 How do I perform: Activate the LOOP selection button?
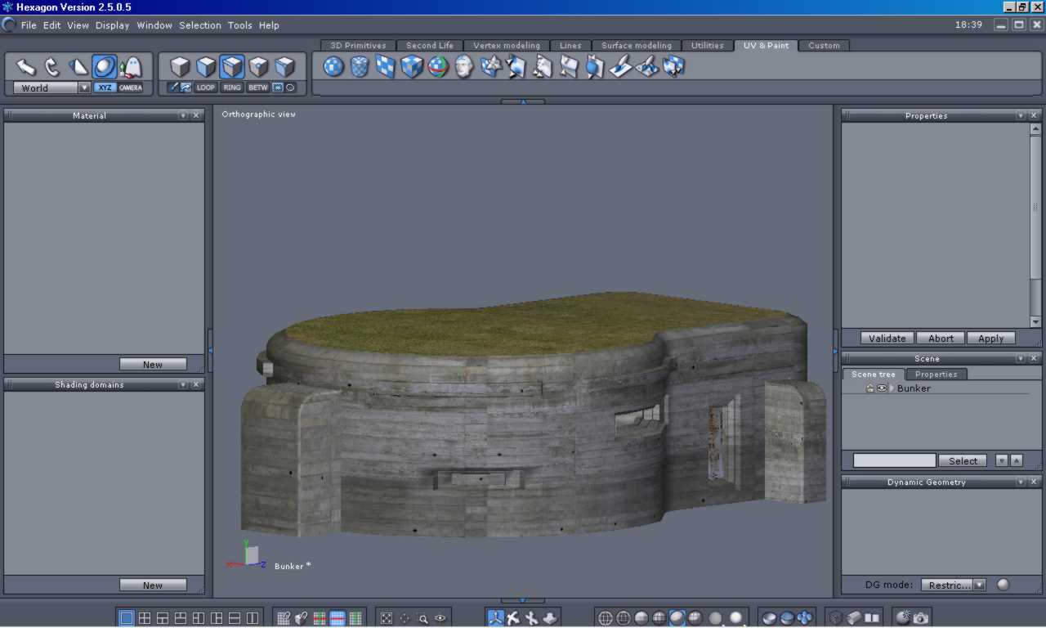[x=206, y=87]
